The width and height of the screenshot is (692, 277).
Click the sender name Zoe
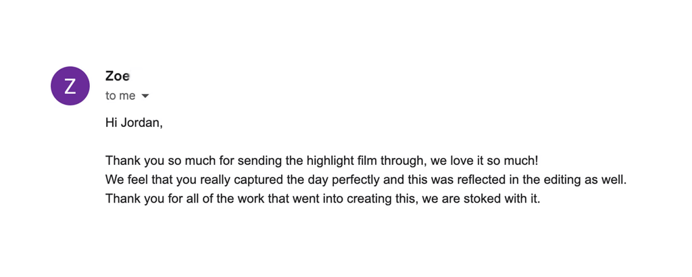tap(118, 76)
